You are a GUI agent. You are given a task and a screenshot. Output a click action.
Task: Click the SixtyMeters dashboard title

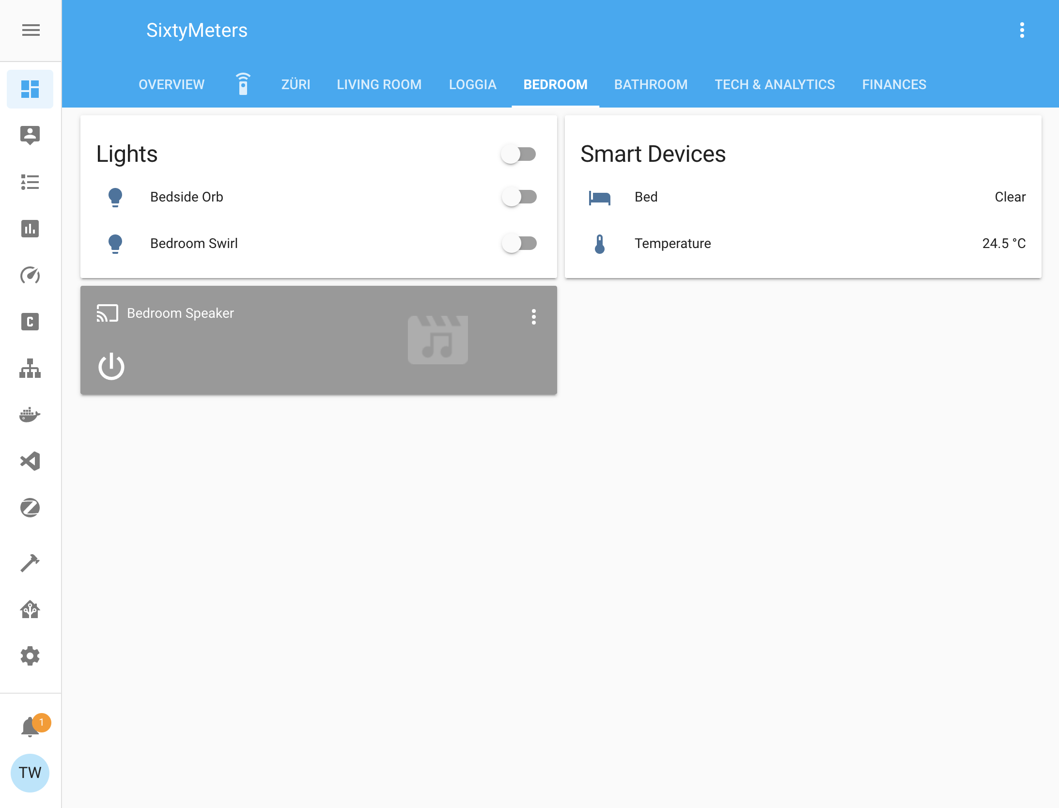click(x=197, y=30)
